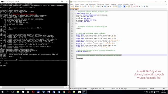
Task: Click the New file icon in Notepad++
Action: click(x=71, y=7)
